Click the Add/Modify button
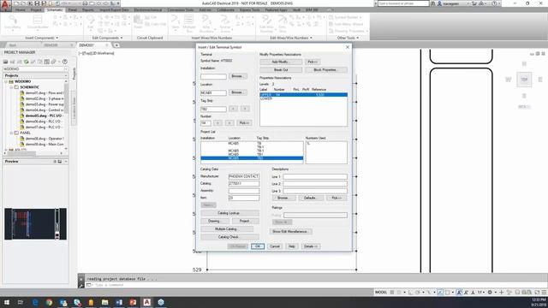Viewport: 548px width, 308px height. 281,62
